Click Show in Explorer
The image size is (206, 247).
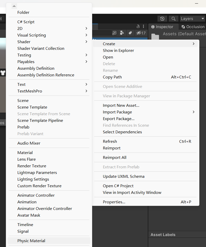145,50
